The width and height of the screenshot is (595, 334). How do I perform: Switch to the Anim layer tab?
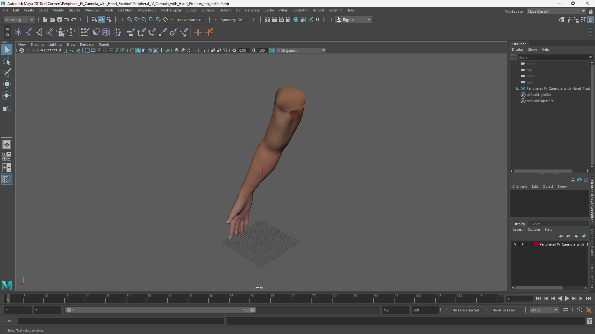point(536,224)
